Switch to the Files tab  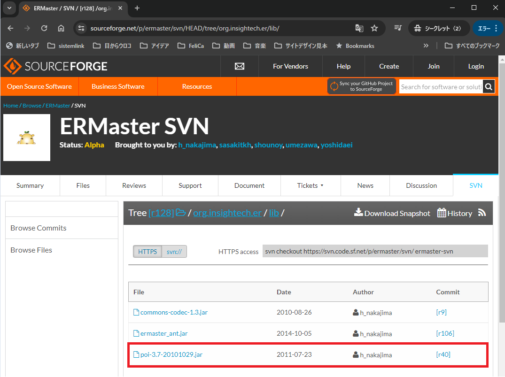point(83,185)
